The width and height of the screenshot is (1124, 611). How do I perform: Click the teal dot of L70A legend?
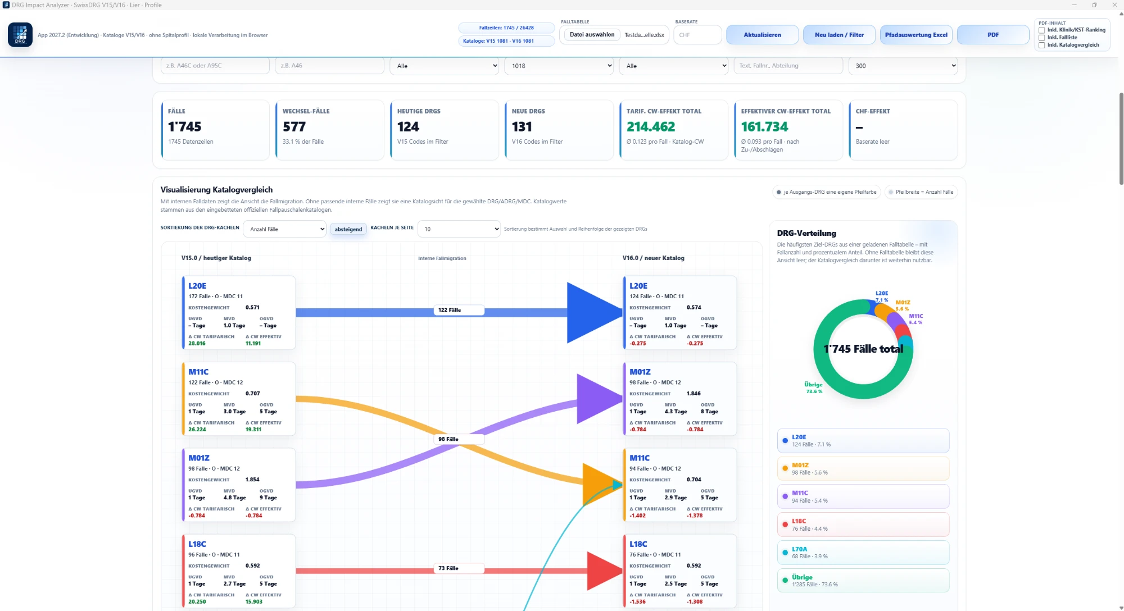coord(785,553)
